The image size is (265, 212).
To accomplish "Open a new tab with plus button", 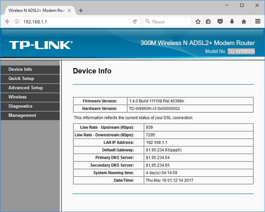I will pos(81,10).
